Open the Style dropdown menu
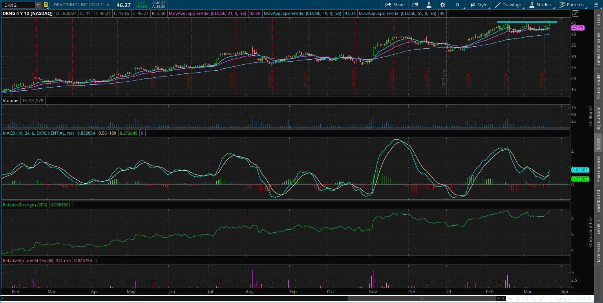603x303 pixels. (479, 5)
